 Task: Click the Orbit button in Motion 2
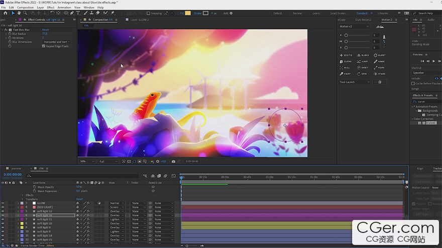[363, 68]
